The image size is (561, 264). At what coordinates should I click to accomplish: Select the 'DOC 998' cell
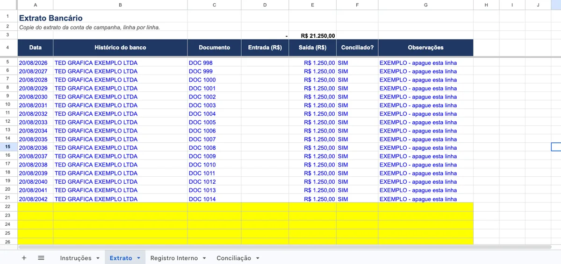click(x=214, y=63)
